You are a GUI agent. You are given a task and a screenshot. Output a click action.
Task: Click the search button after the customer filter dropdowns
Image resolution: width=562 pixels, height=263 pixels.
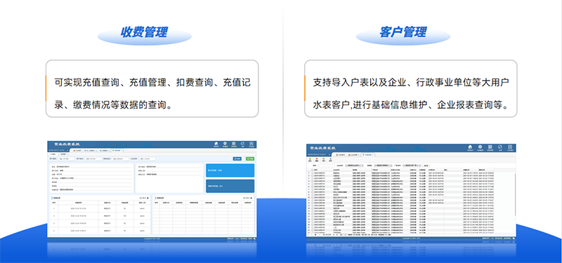426,166
